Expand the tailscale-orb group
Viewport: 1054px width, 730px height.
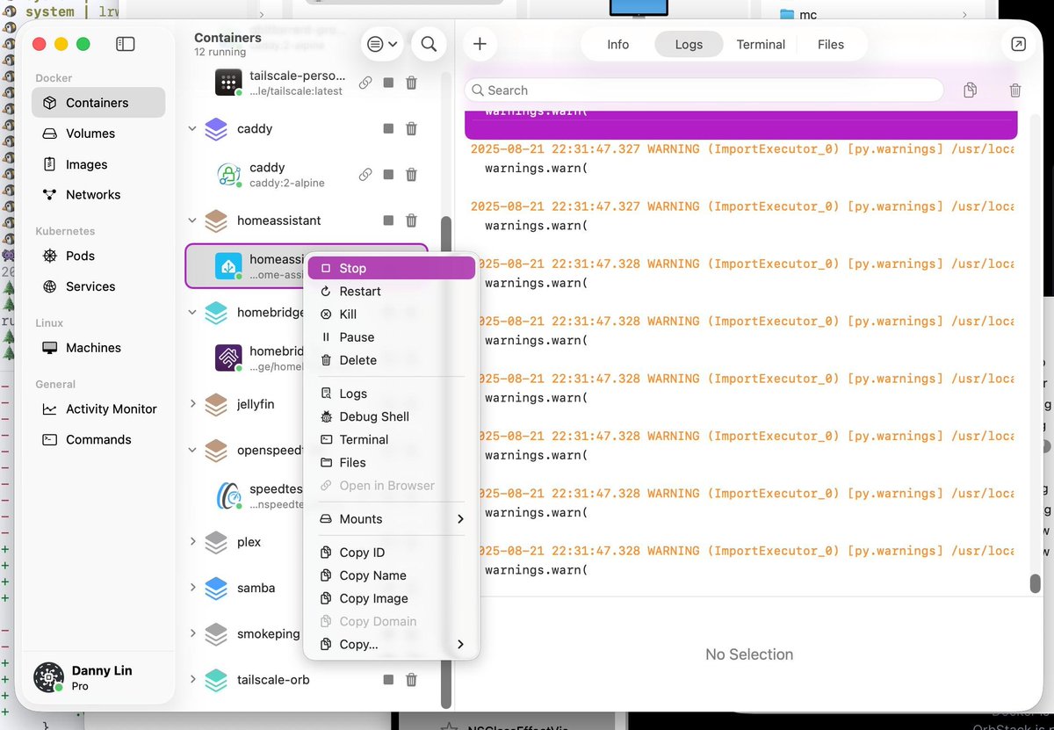tap(192, 679)
